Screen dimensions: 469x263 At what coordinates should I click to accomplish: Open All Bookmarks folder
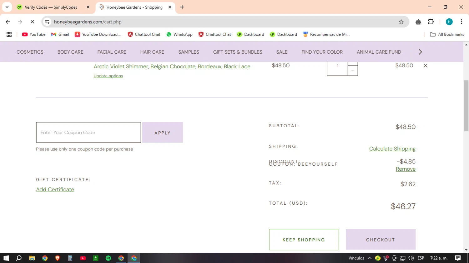(x=447, y=34)
